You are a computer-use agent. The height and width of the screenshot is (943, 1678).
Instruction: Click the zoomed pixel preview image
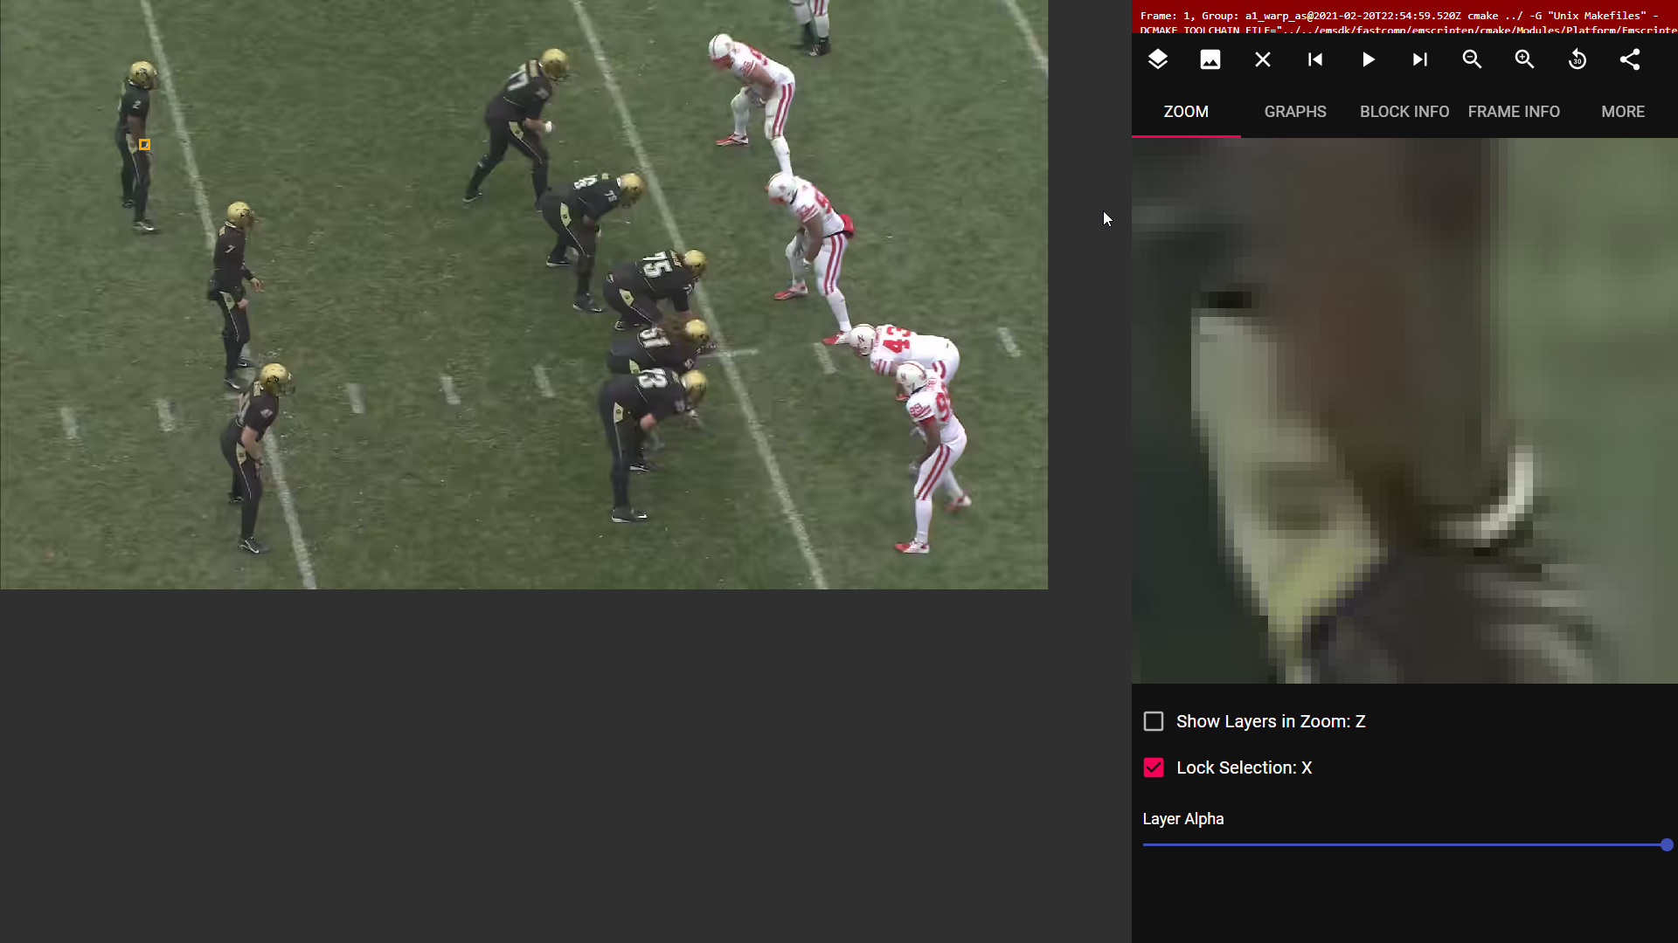pos(1404,410)
